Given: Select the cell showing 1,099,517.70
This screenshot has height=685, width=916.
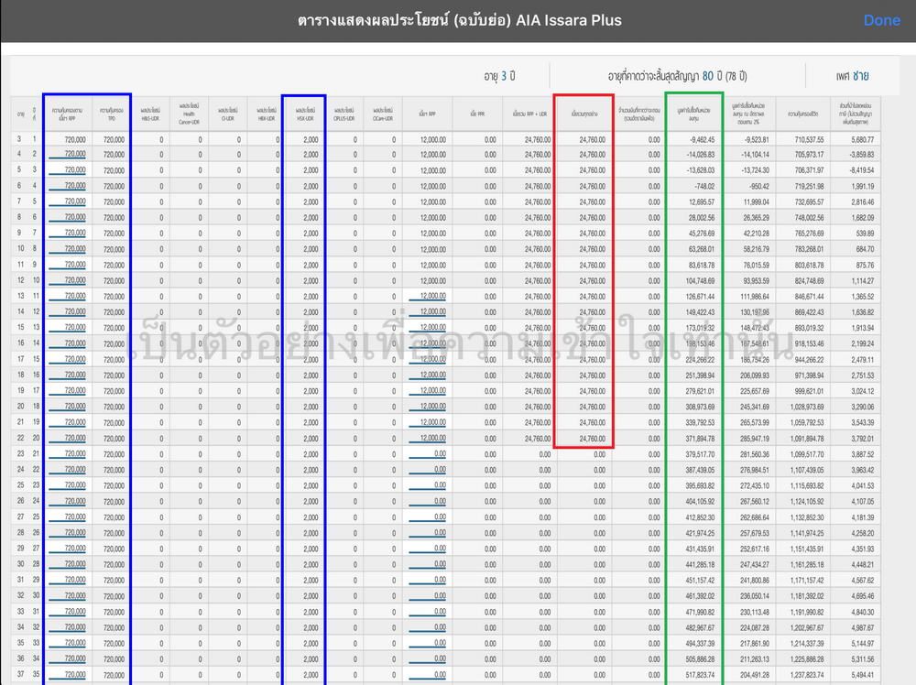Looking at the screenshot, I should (807, 454).
